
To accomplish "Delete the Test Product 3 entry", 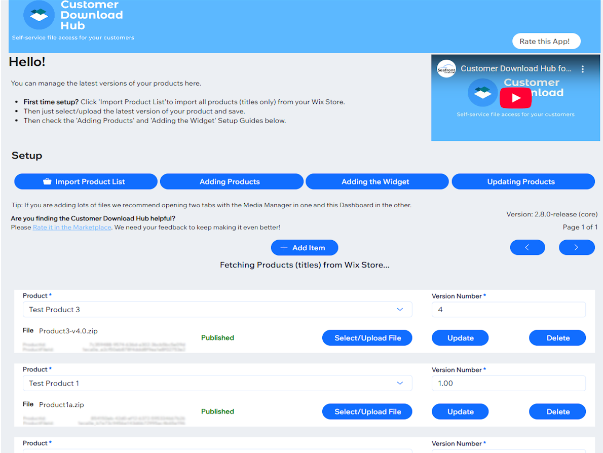I will (557, 337).
